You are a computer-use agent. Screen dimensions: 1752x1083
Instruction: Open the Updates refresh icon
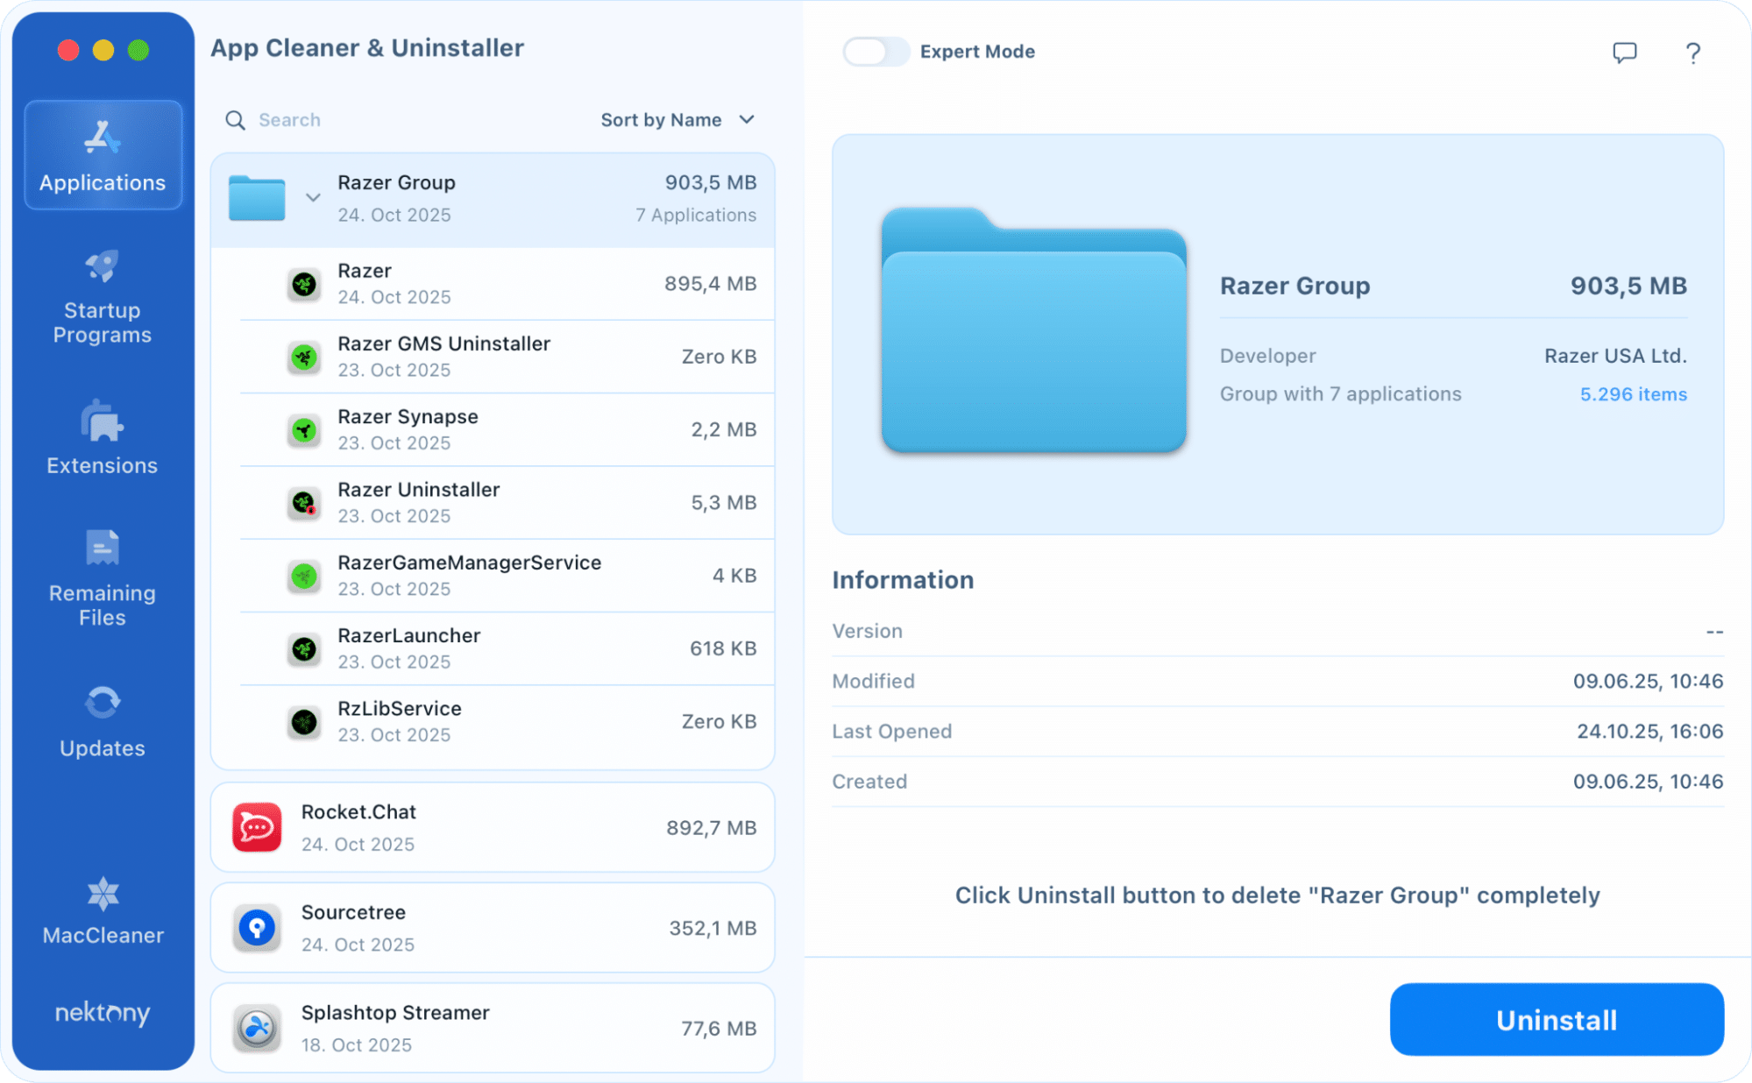click(102, 703)
